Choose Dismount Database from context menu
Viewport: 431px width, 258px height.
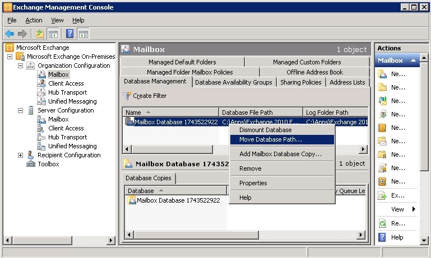pyautogui.click(x=282, y=130)
